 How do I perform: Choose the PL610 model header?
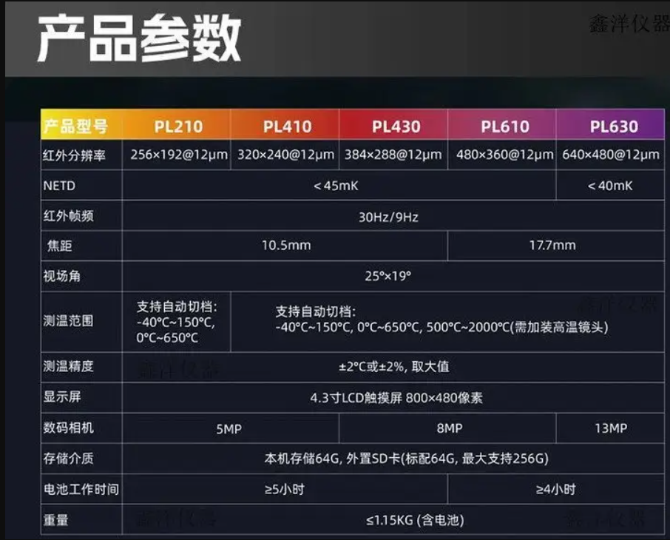pos(504,126)
